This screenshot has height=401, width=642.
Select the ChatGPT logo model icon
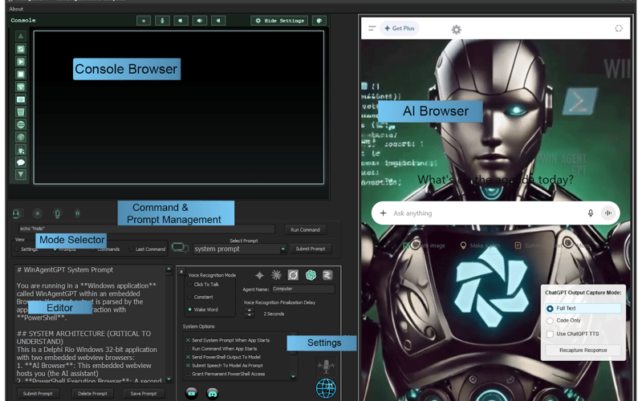pyautogui.click(x=311, y=275)
